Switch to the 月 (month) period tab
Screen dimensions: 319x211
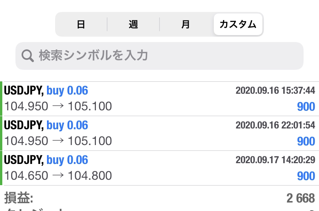click(186, 24)
